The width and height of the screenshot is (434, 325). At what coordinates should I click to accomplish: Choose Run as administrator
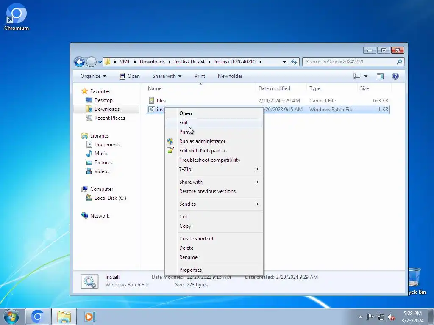[x=214, y=141]
